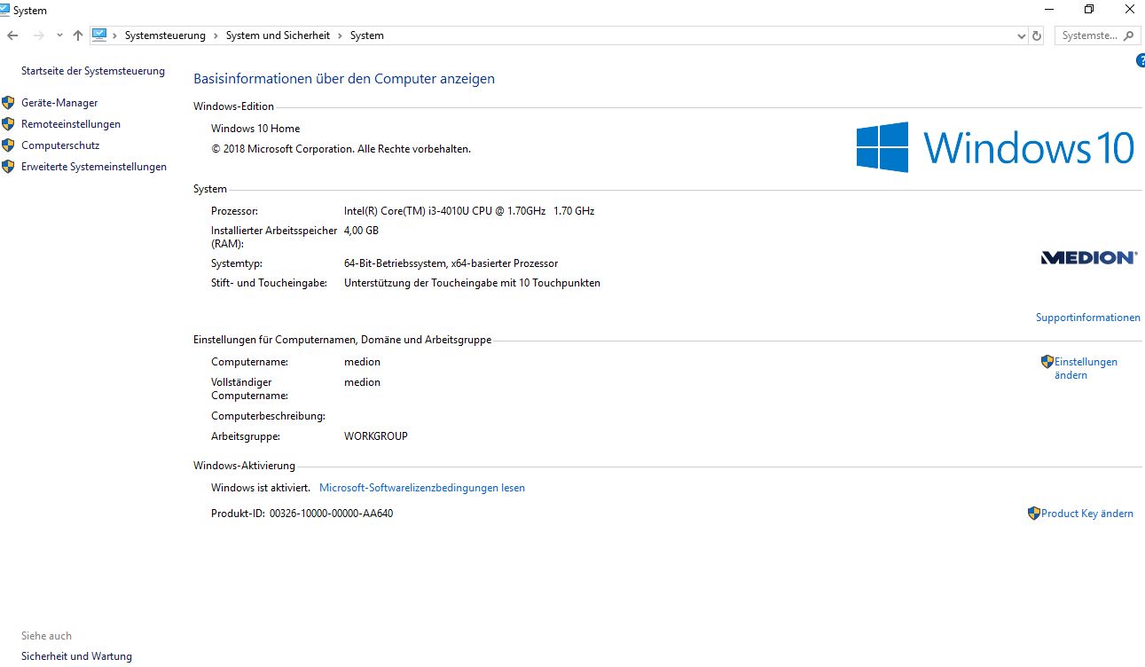1145x667 pixels.
Task: Open Remoteeinstellungen link
Action: 71,124
